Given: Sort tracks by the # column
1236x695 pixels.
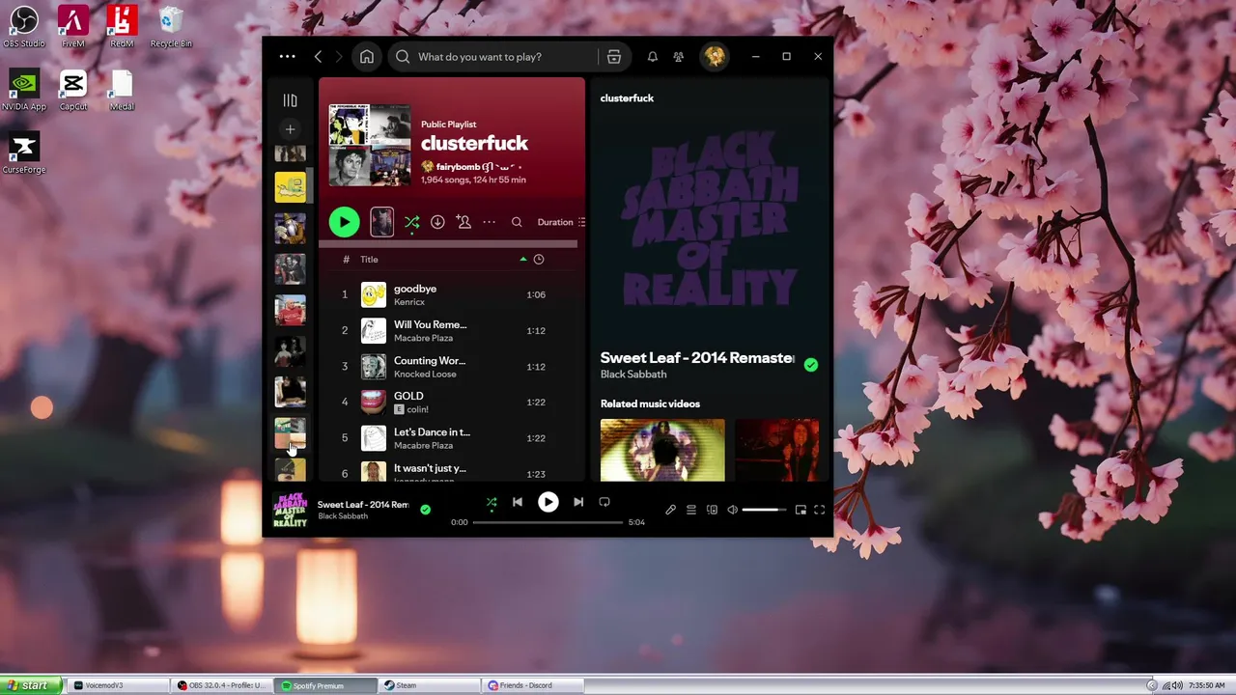Looking at the screenshot, I should pos(346,260).
